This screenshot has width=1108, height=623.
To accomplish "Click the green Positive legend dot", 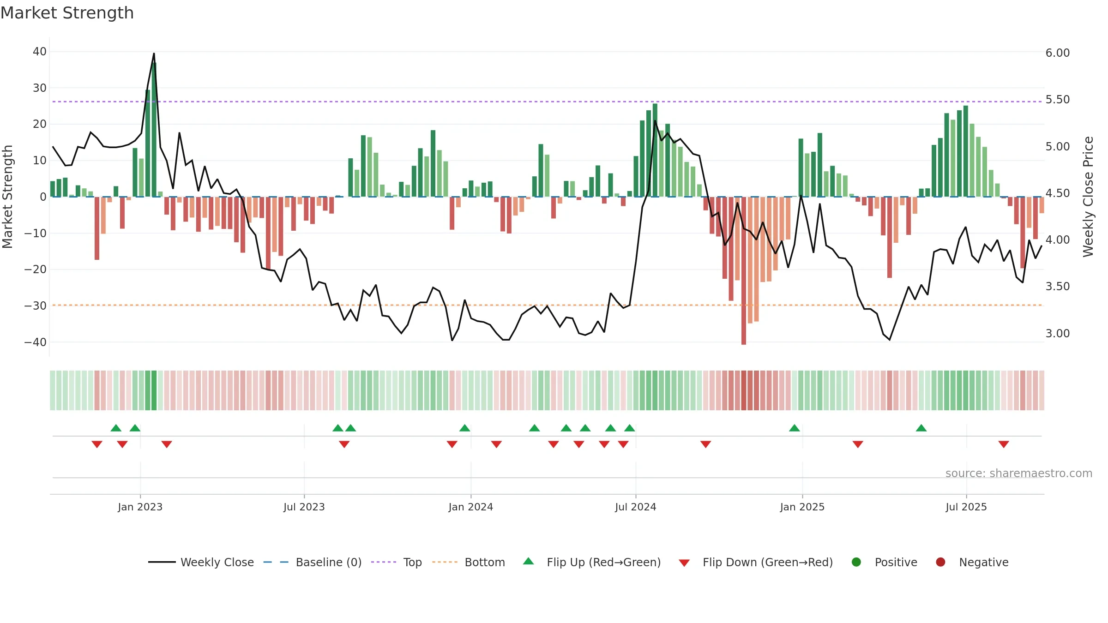I will click(x=856, y=562).
